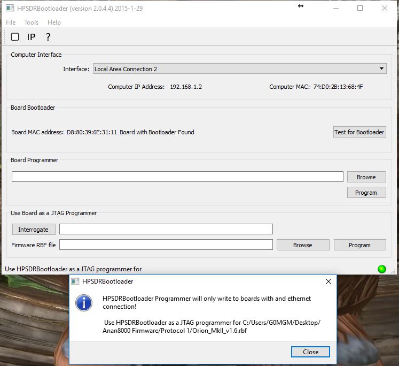399x366 pixels.
Task: Click status bar JTAG programmer message
Action: point(73,269)
